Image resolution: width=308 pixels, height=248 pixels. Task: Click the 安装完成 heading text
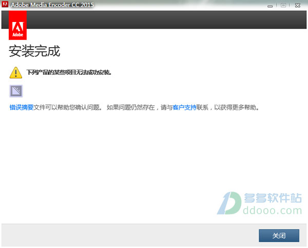[x=34, y=51]
